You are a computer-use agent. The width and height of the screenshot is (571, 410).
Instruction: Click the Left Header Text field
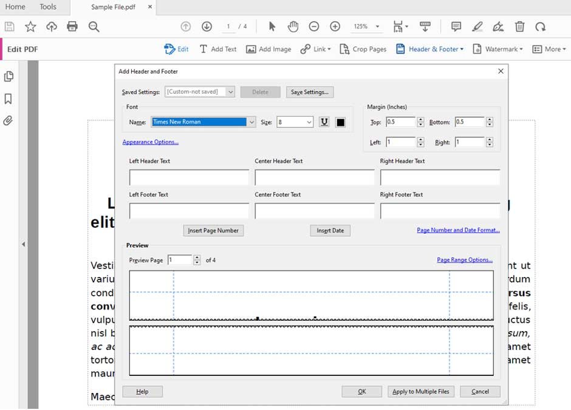[189, 177]
